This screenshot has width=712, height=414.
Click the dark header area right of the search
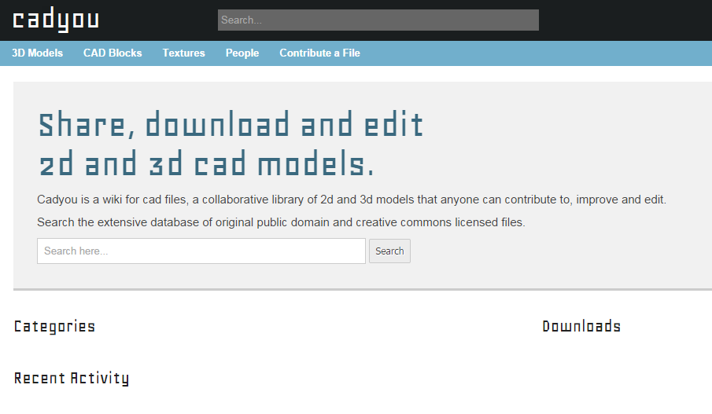tap(625, 20)
